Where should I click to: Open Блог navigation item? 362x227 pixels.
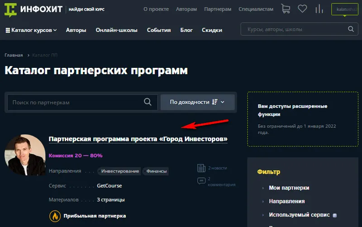[x=186, y=30]
